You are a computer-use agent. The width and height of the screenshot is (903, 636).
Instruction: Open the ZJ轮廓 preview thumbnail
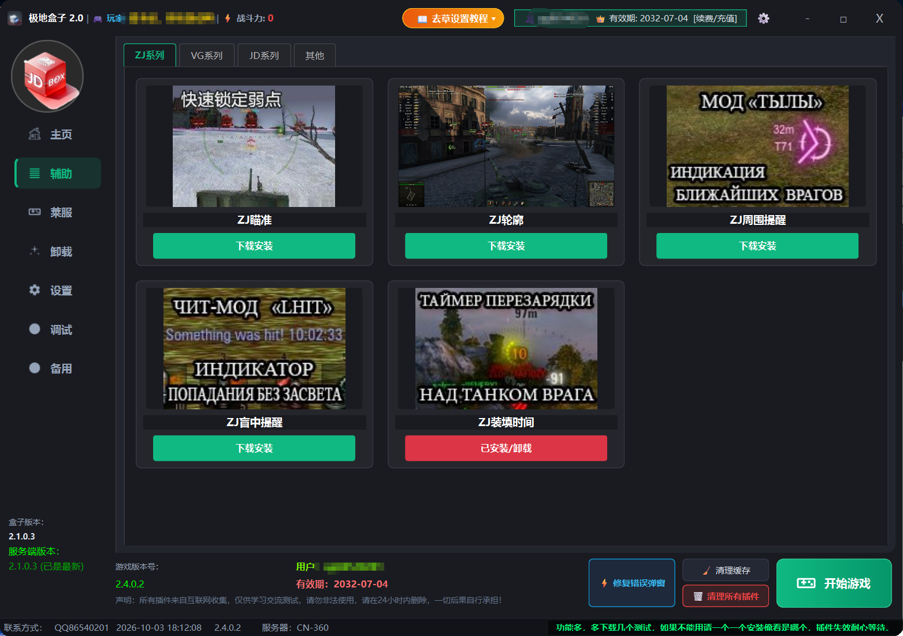tap(506, 146)
